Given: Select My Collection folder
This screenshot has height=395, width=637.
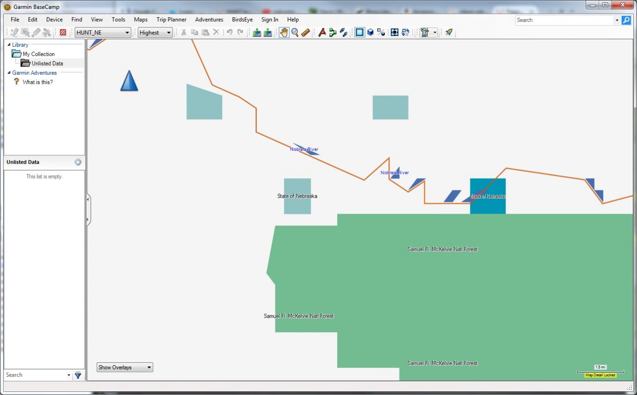Looking at the screenshot, I should click(x=39, y=54).
